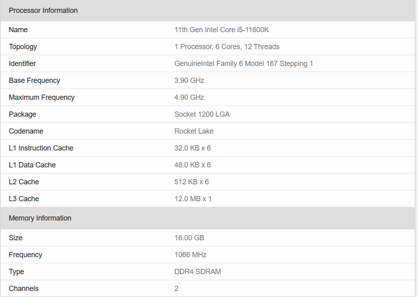Click the memory 'Type' label

point(16,271)
